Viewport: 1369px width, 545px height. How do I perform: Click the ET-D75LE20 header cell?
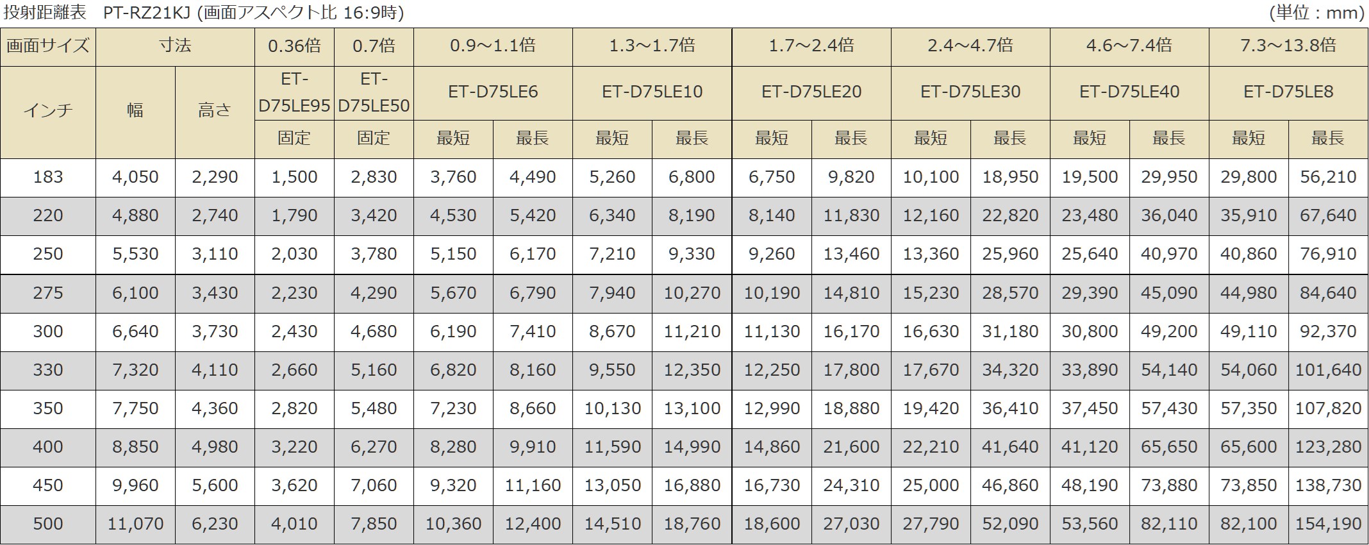[811, 93]
